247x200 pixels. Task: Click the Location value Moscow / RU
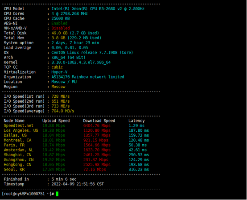(64, 82)
